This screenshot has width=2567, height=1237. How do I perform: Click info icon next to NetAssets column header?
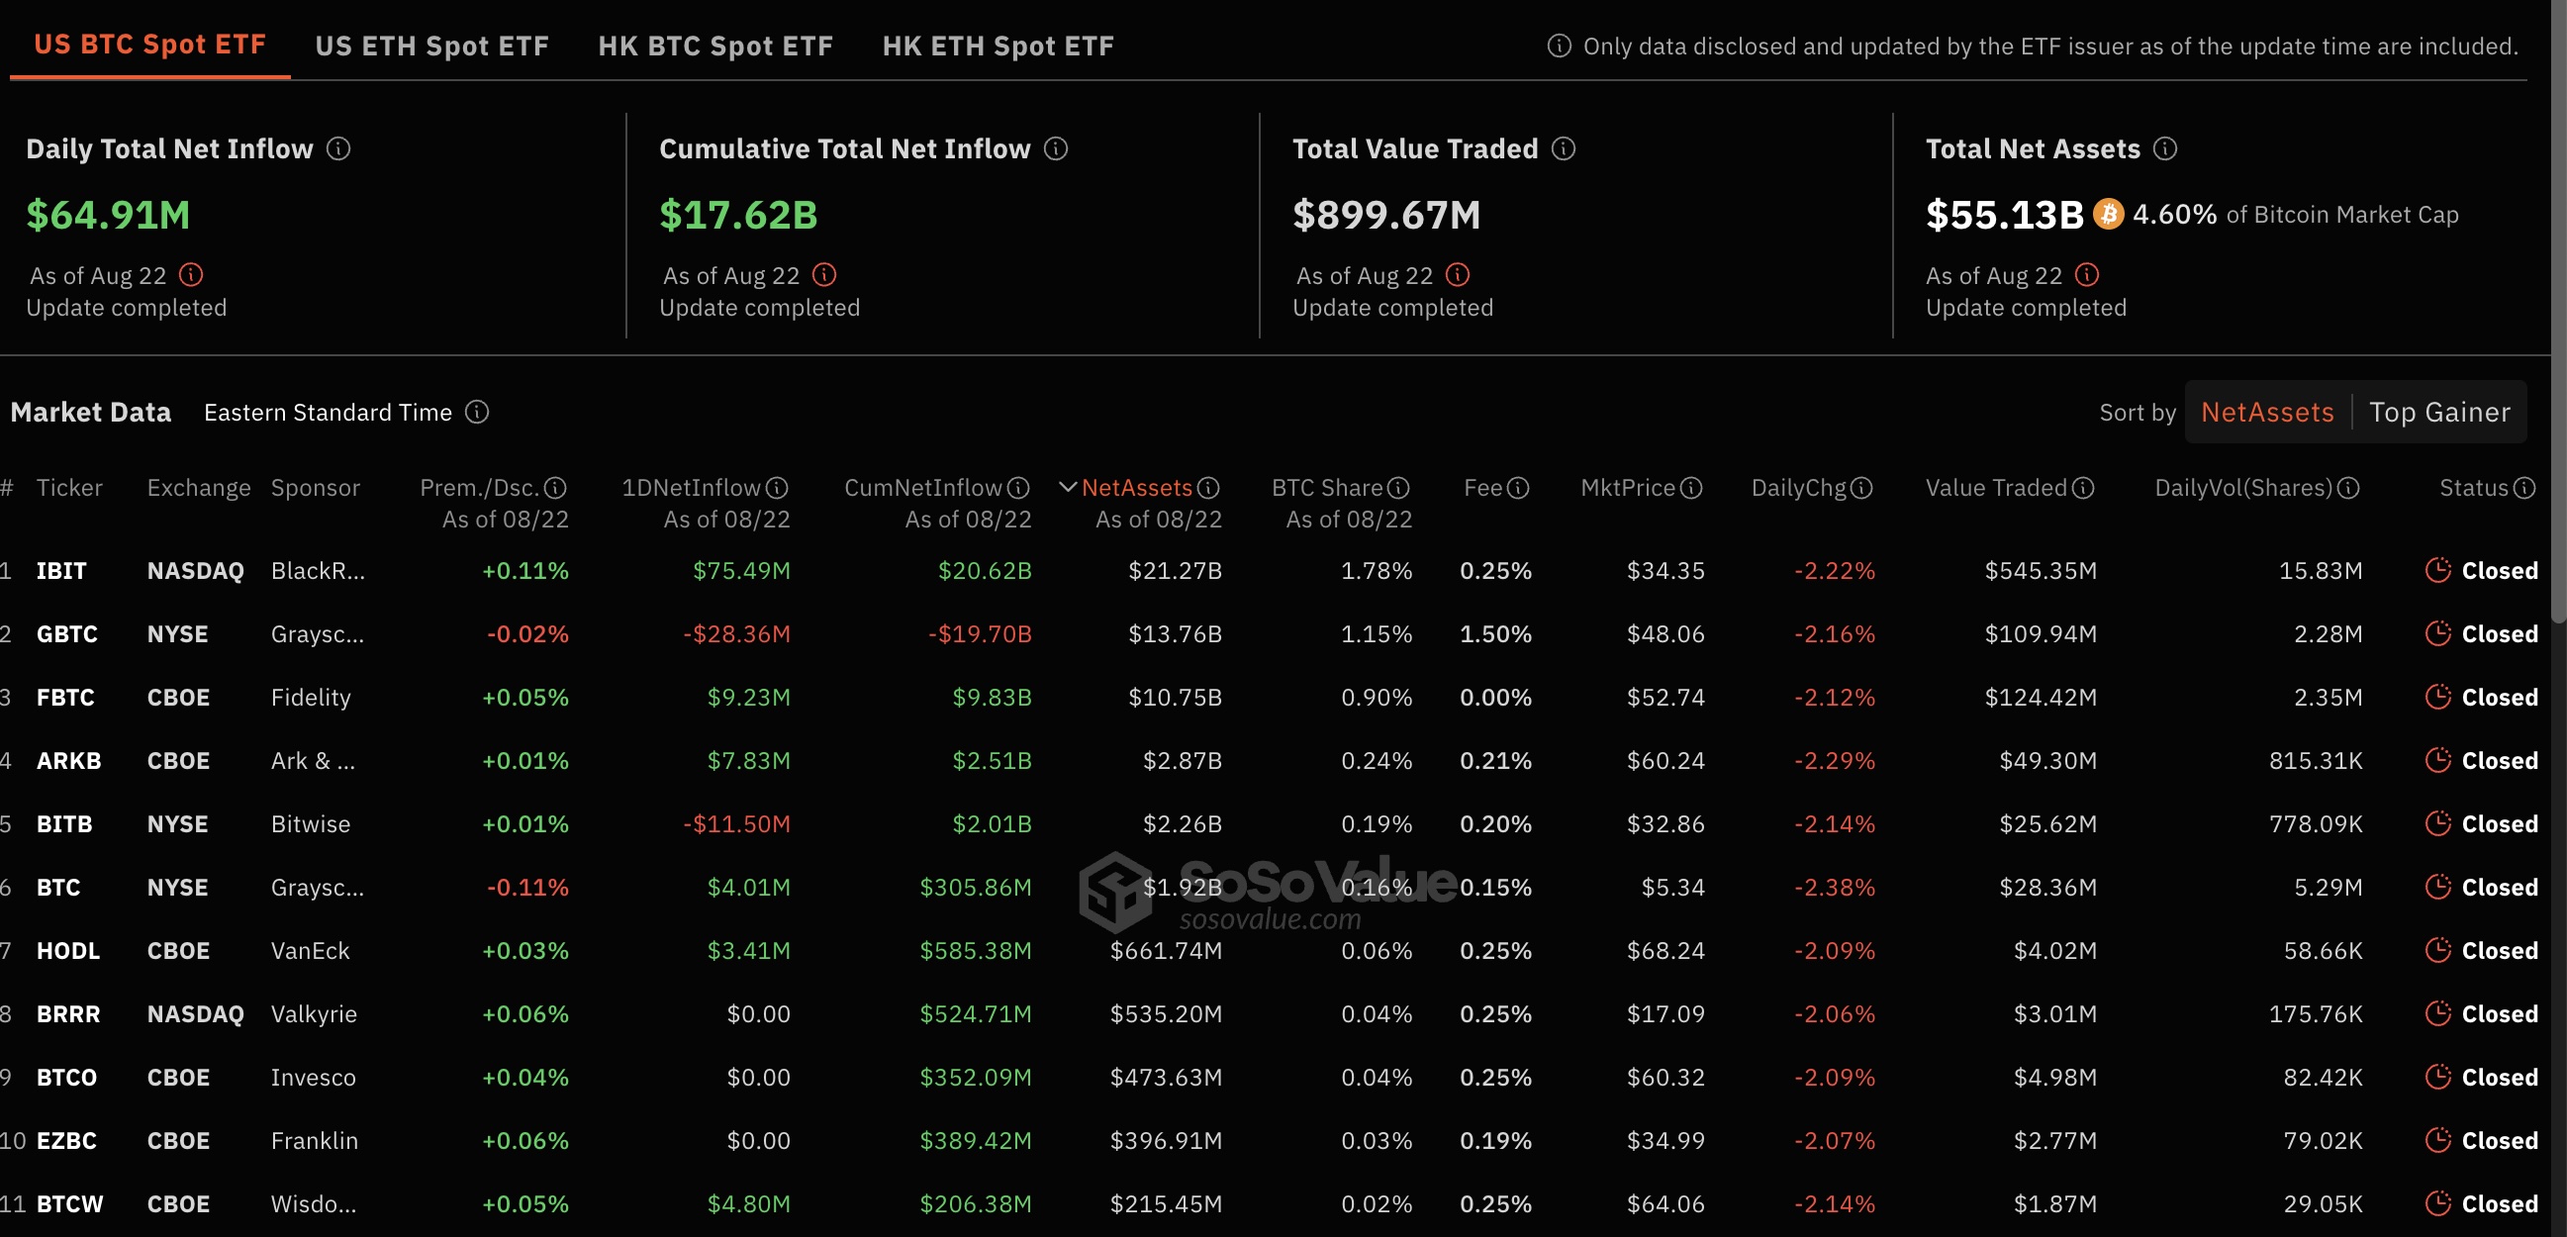click(x=1207, y=488)
